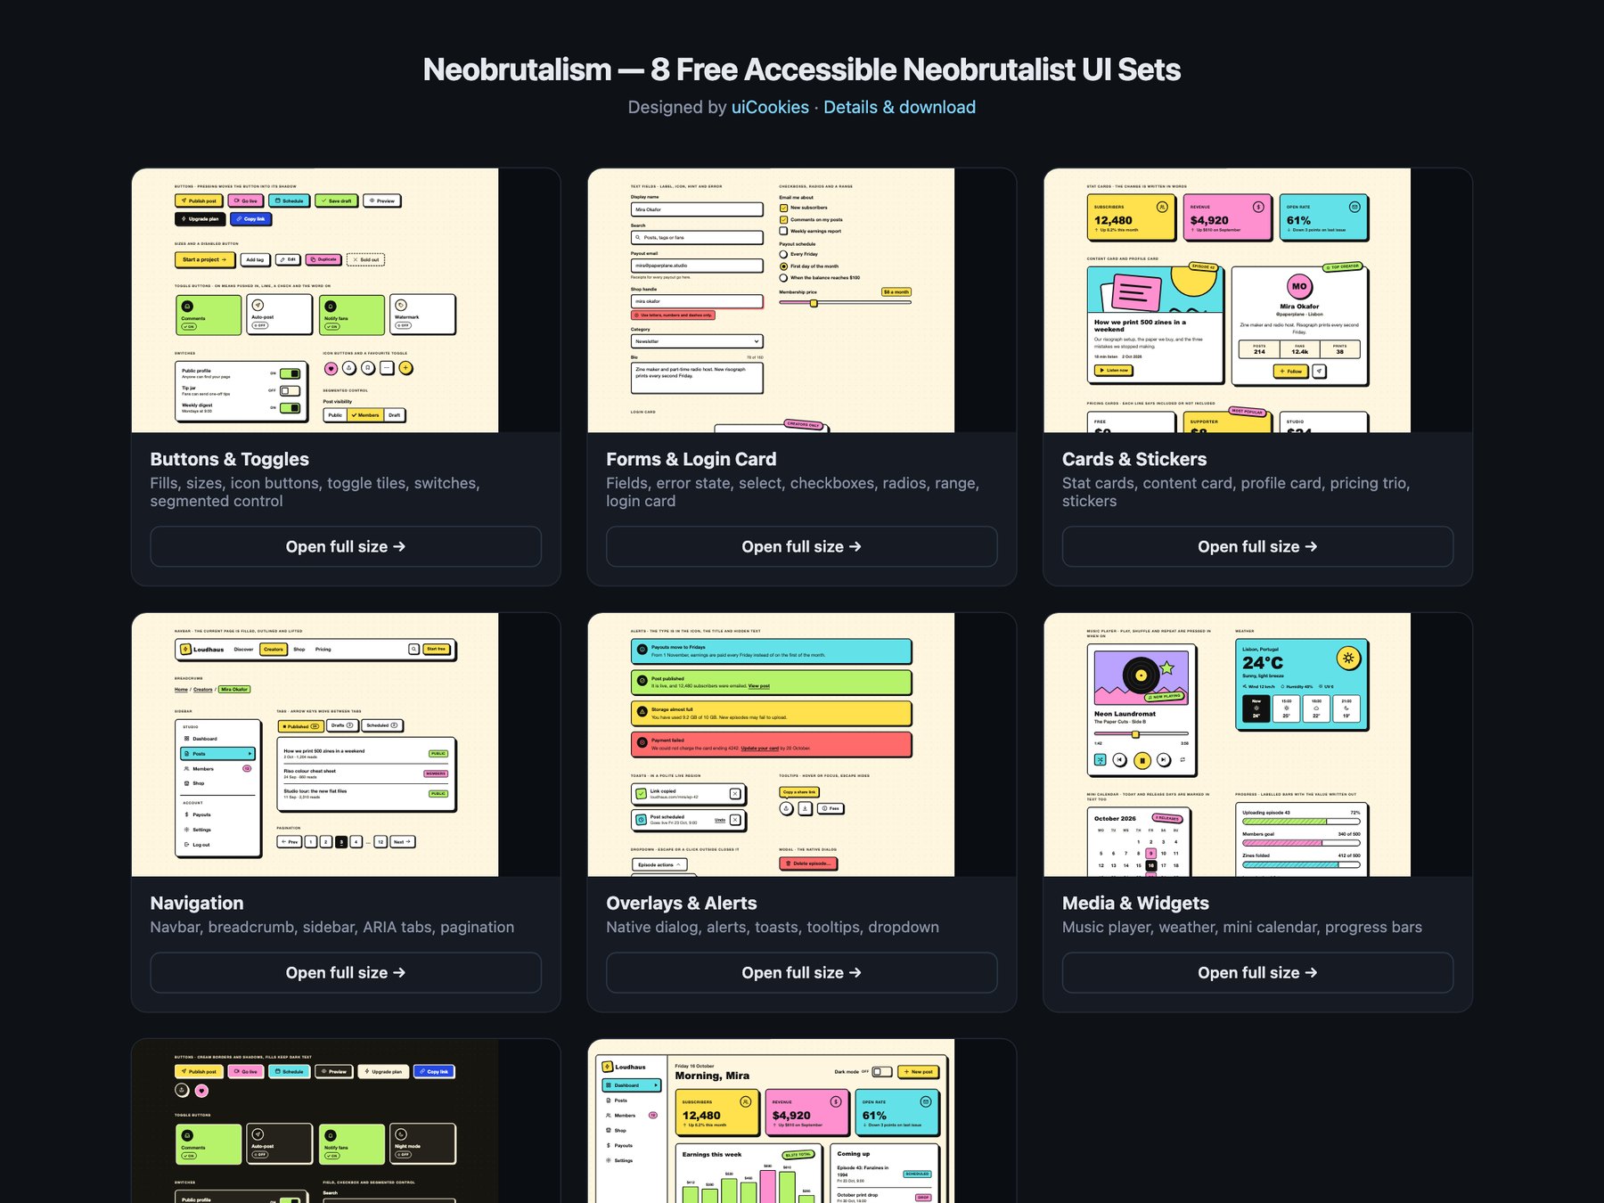Open the dark-theme buttons preview thumbnail
Viewport: 1604px width, 1203px height.
point(346,1121)
